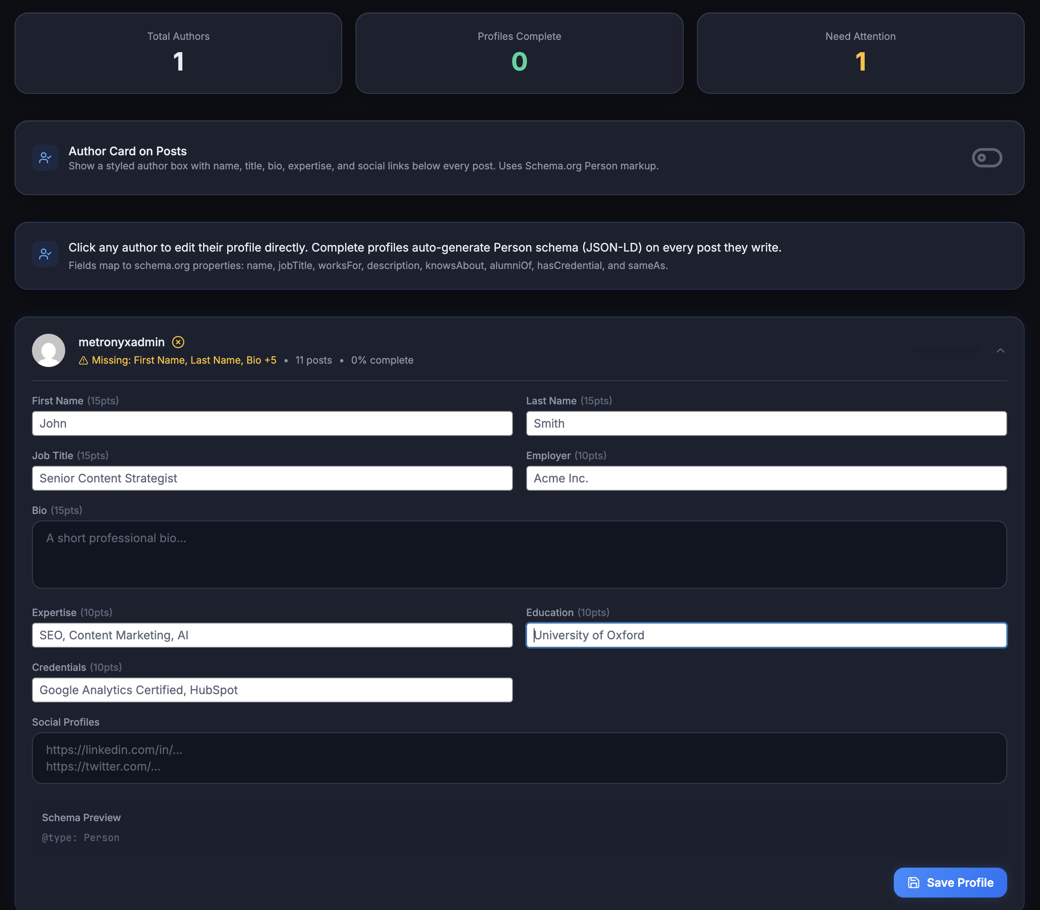This screenshot has width=1040, height=910.
Task: Click the Social Profiles textarea
Action: click(519, 758)
